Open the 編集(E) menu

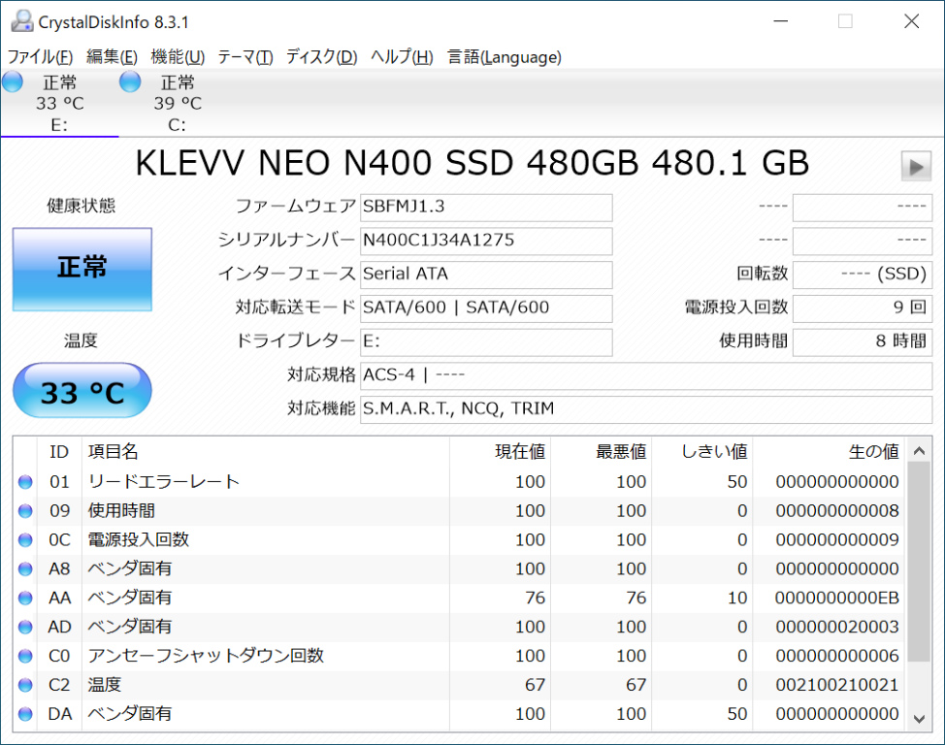[x=112, y=56]
